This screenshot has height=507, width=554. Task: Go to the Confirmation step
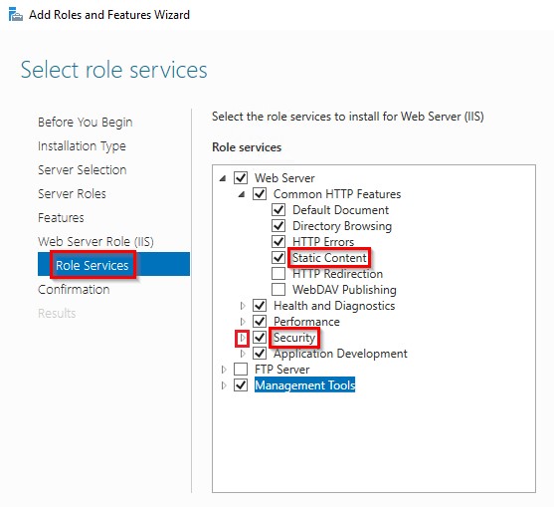coord(74,290)
